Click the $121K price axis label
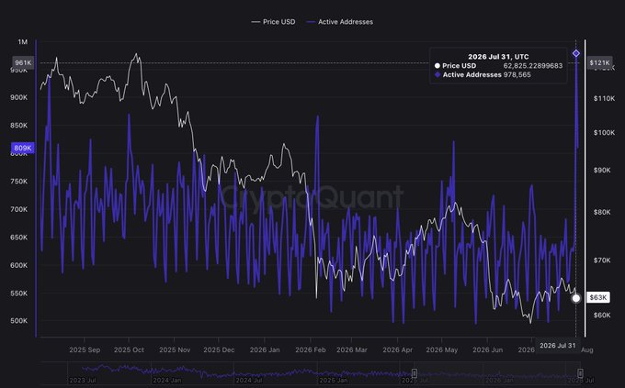 pyautogui.click(x=599, y=63)
